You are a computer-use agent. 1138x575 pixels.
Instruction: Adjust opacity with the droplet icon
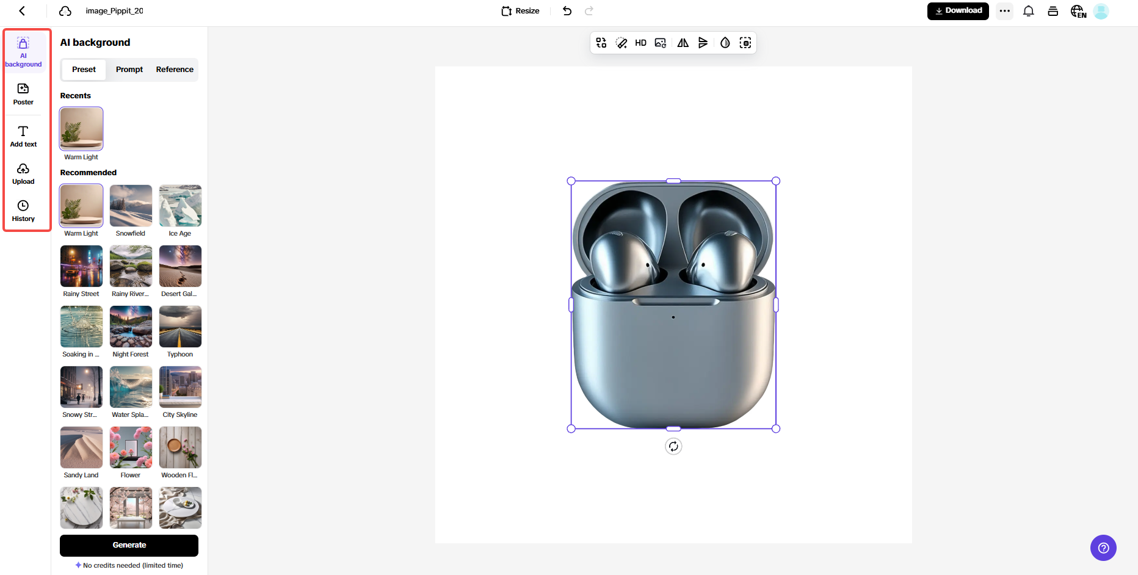click(725, 43)
